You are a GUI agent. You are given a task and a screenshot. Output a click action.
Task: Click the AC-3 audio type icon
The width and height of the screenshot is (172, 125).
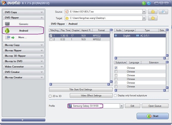(x=138, y=36)
